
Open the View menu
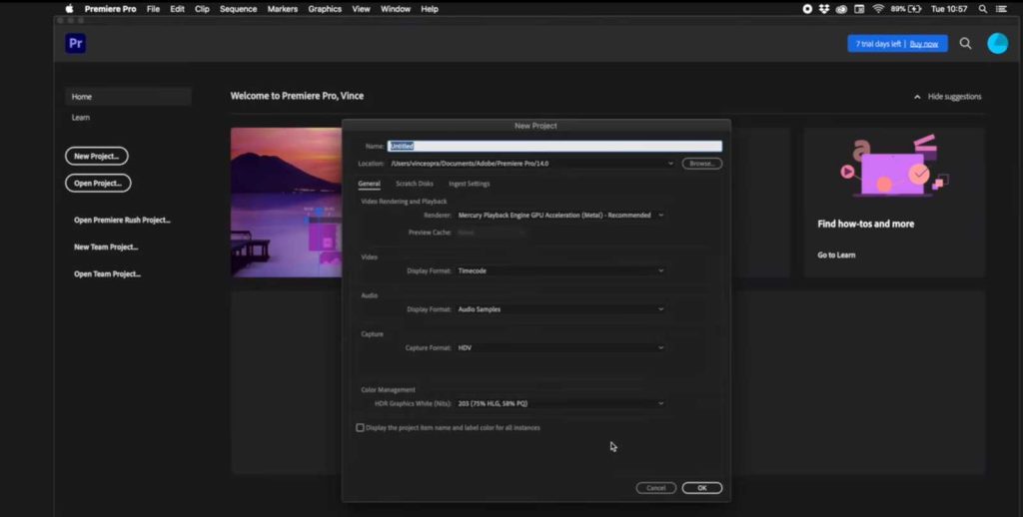(361, 9)
